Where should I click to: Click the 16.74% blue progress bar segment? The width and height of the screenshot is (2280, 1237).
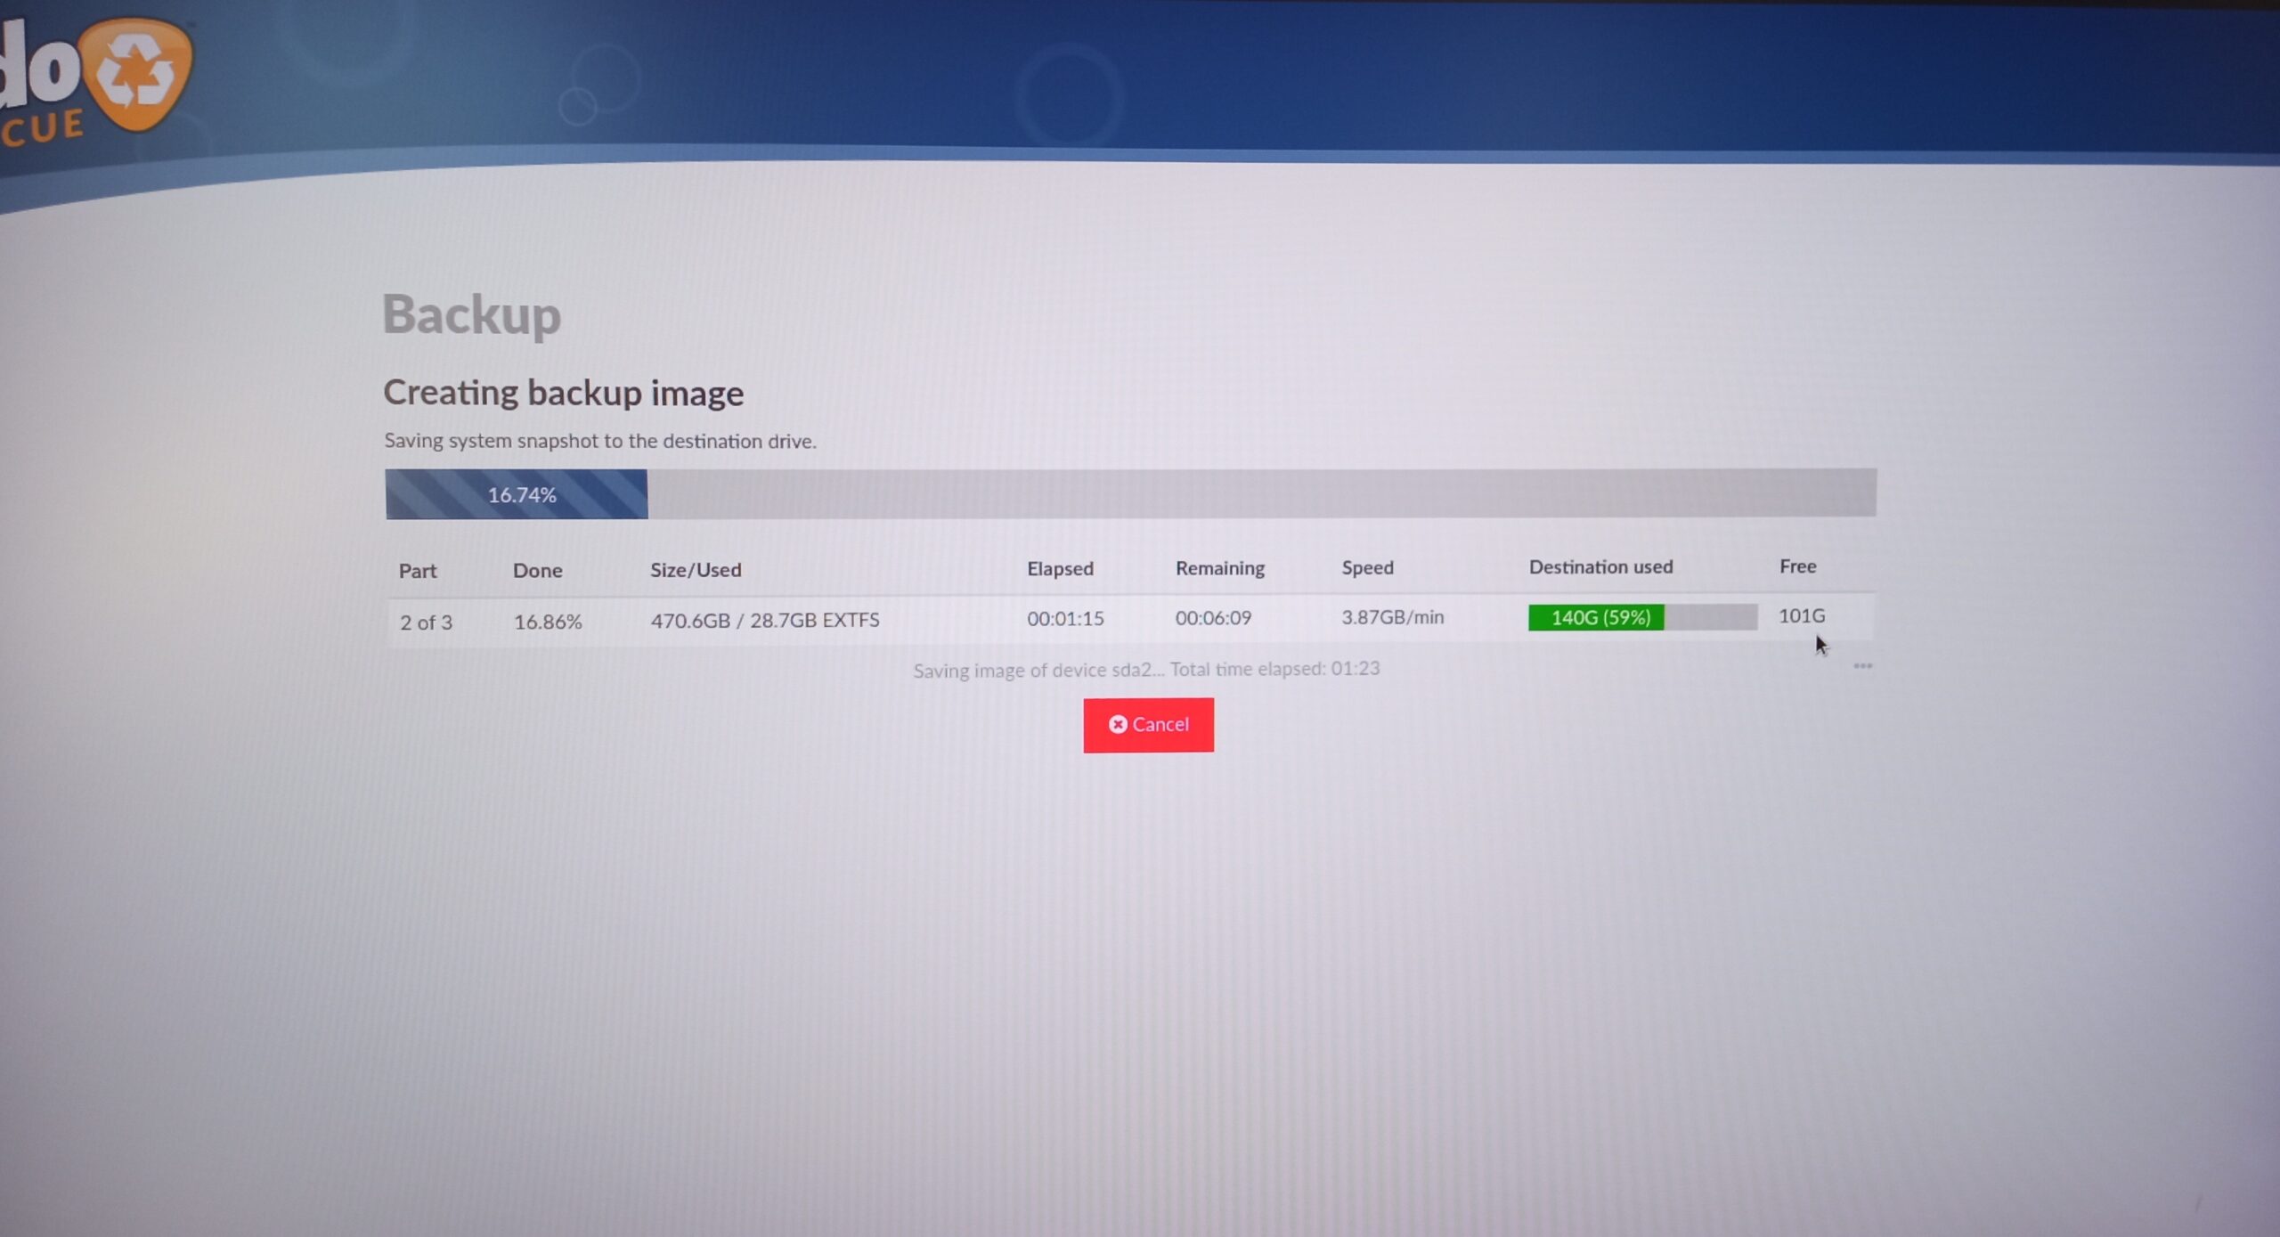pyautogui.click(x=517, y=494)
